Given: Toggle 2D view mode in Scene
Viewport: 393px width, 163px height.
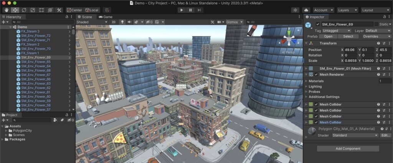Looking at the screenshot, I should (x=114, y=22).
